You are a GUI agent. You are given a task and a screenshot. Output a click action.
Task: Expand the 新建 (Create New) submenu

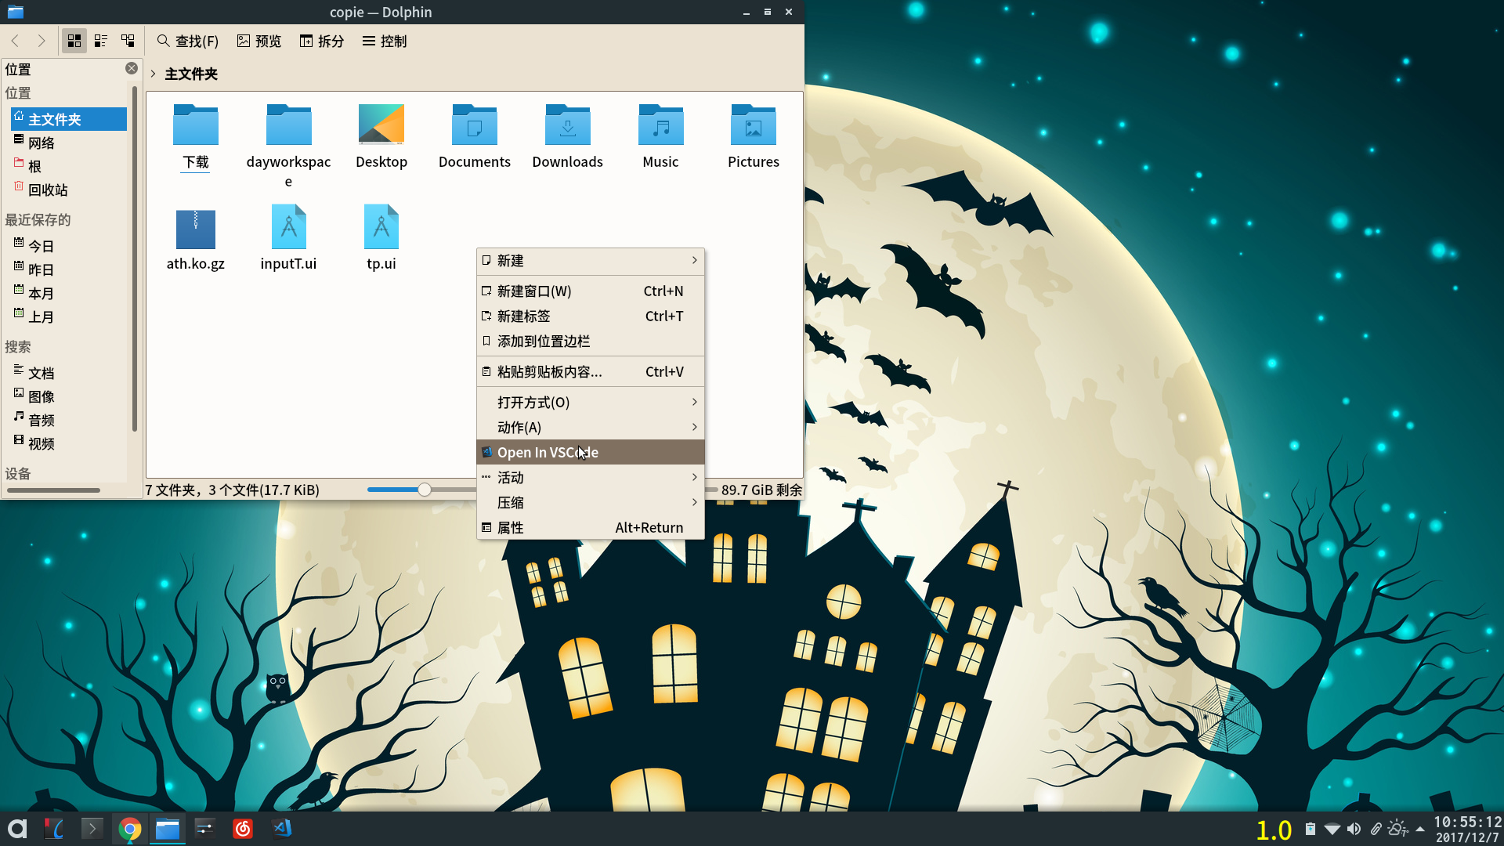click(591, 260)
